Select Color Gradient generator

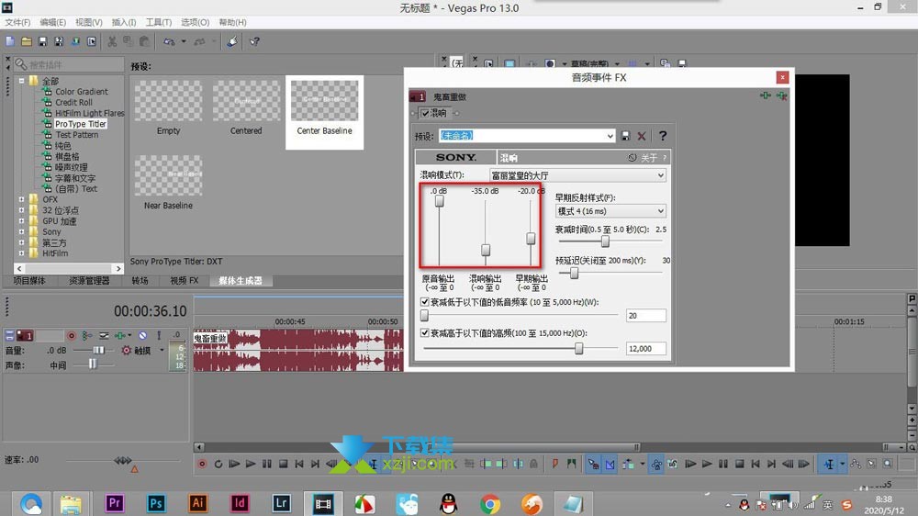point(82,92)
